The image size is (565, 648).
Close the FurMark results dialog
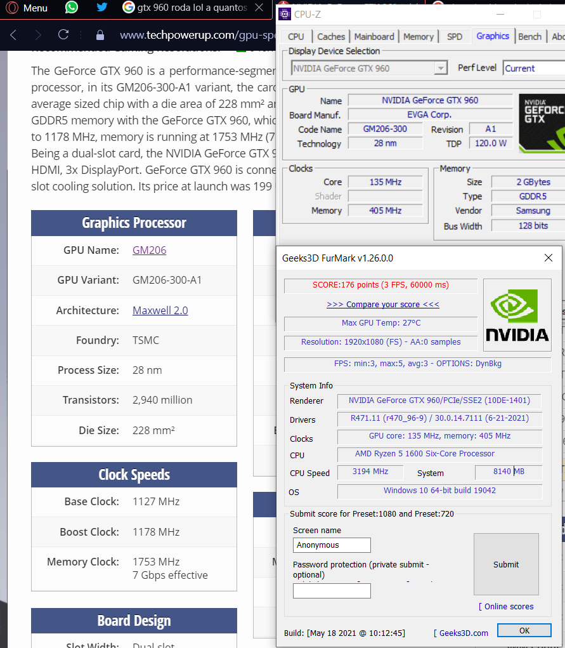(x=548, y=258)
